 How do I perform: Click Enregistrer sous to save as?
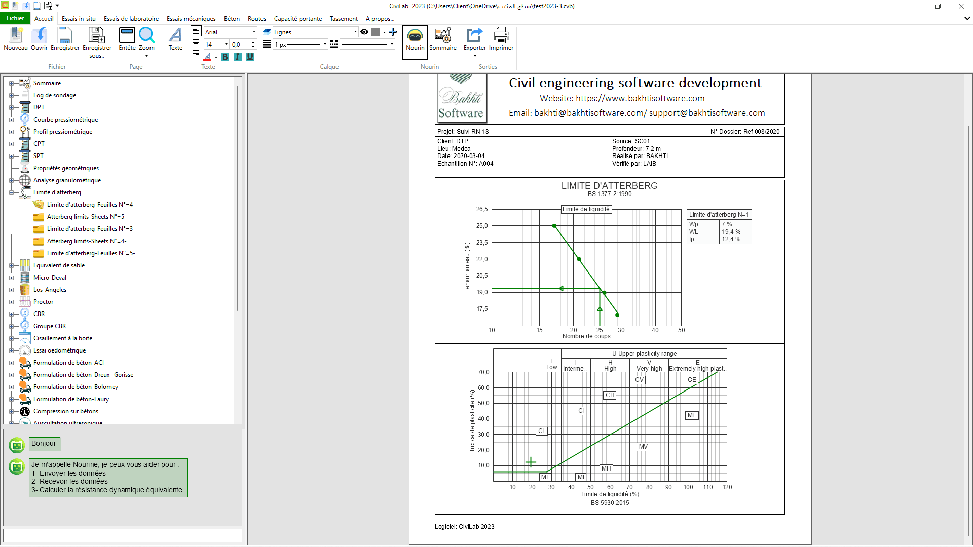point(97,43)
